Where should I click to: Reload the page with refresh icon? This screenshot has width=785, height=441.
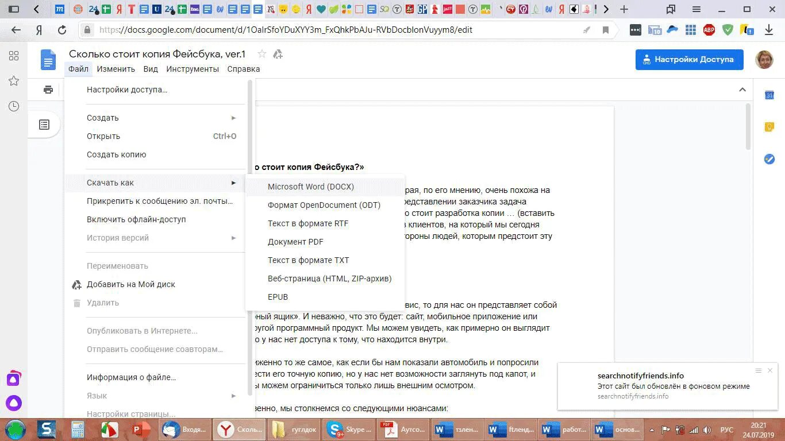click(x=62, y=30)
